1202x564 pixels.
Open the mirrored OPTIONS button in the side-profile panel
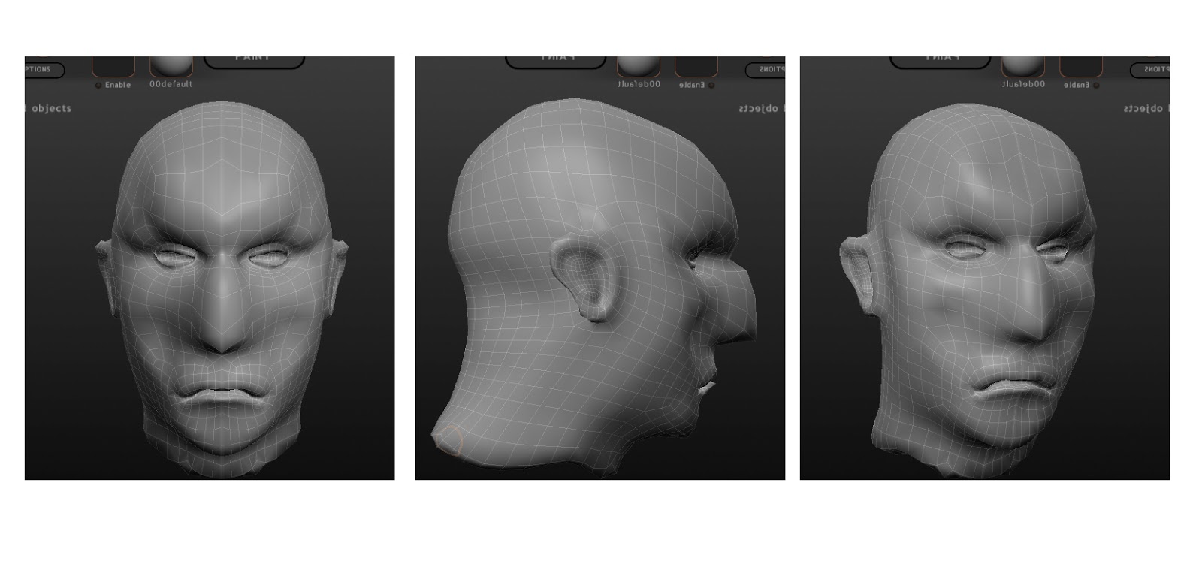[x=766, y=70]
